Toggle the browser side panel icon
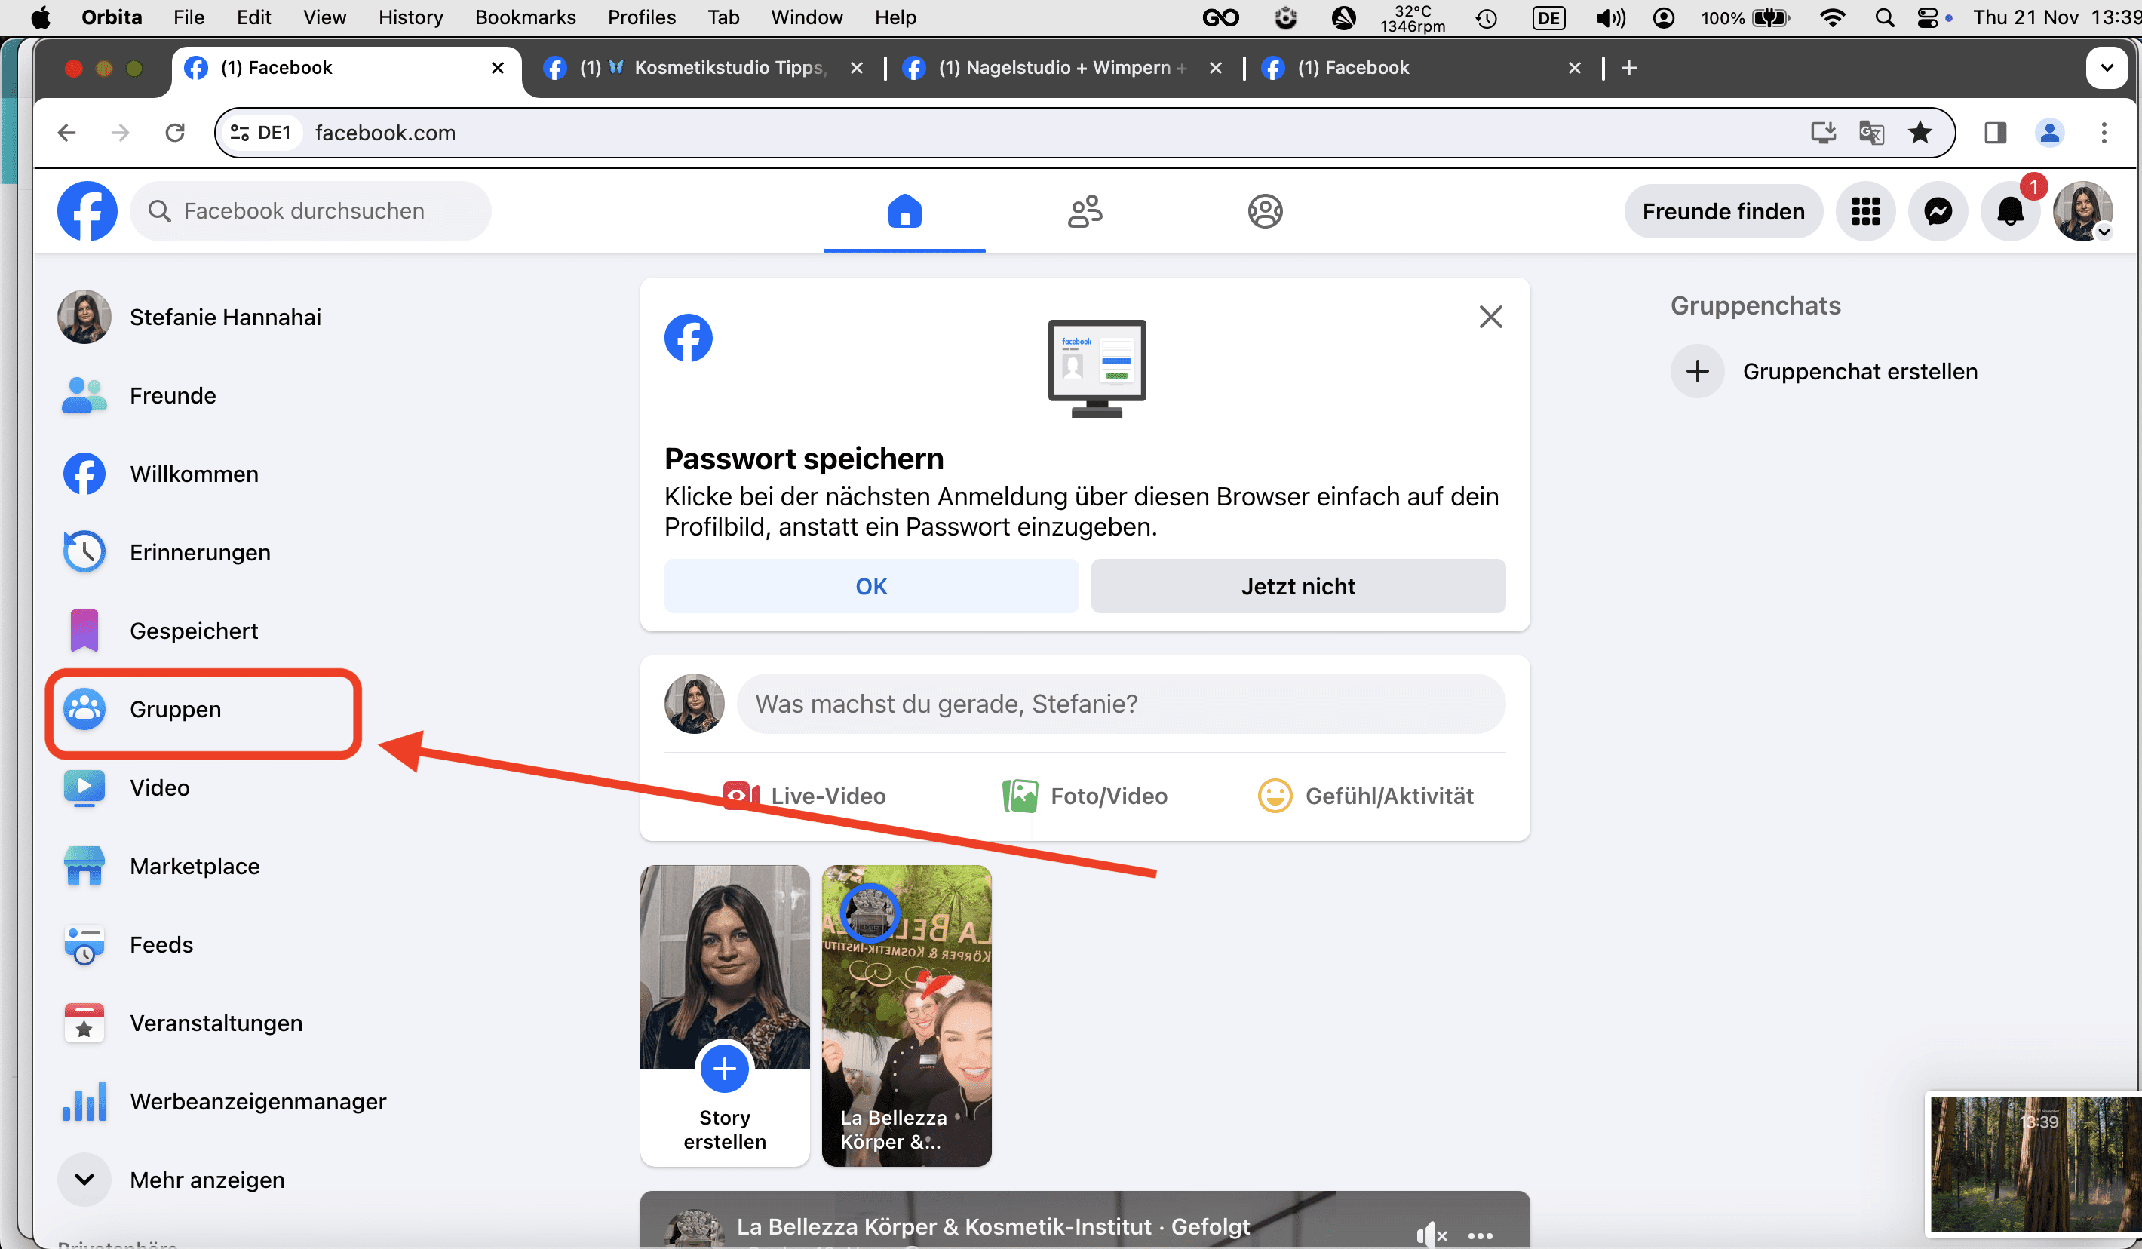Image resolution: width=2142 pixels, height=1249 pixels. point(1995,133)
